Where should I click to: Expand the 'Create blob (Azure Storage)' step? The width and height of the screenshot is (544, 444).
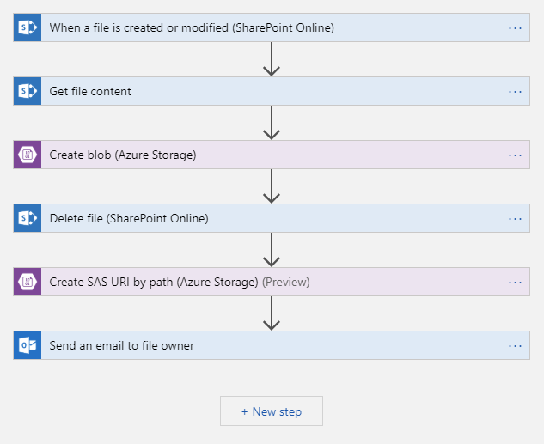tap(272, 155)
